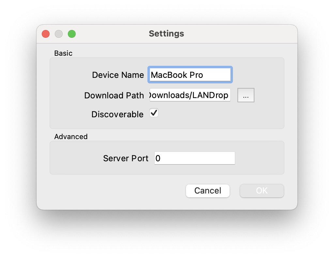Click the Cancel button
The height and width of the screenshot is (258, 334).
[x=208, y=191]
